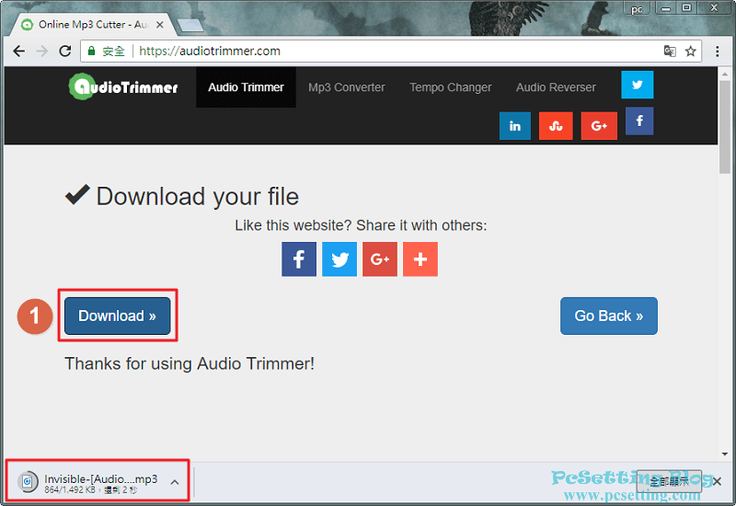The image size is (736, 506).
Task: Click the green secure padlock icon
Action: pos(91,51)
